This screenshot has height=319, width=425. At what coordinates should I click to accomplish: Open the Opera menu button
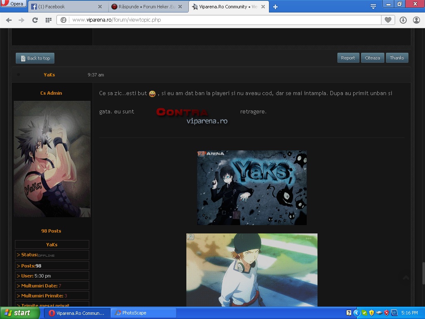[13, 3]
